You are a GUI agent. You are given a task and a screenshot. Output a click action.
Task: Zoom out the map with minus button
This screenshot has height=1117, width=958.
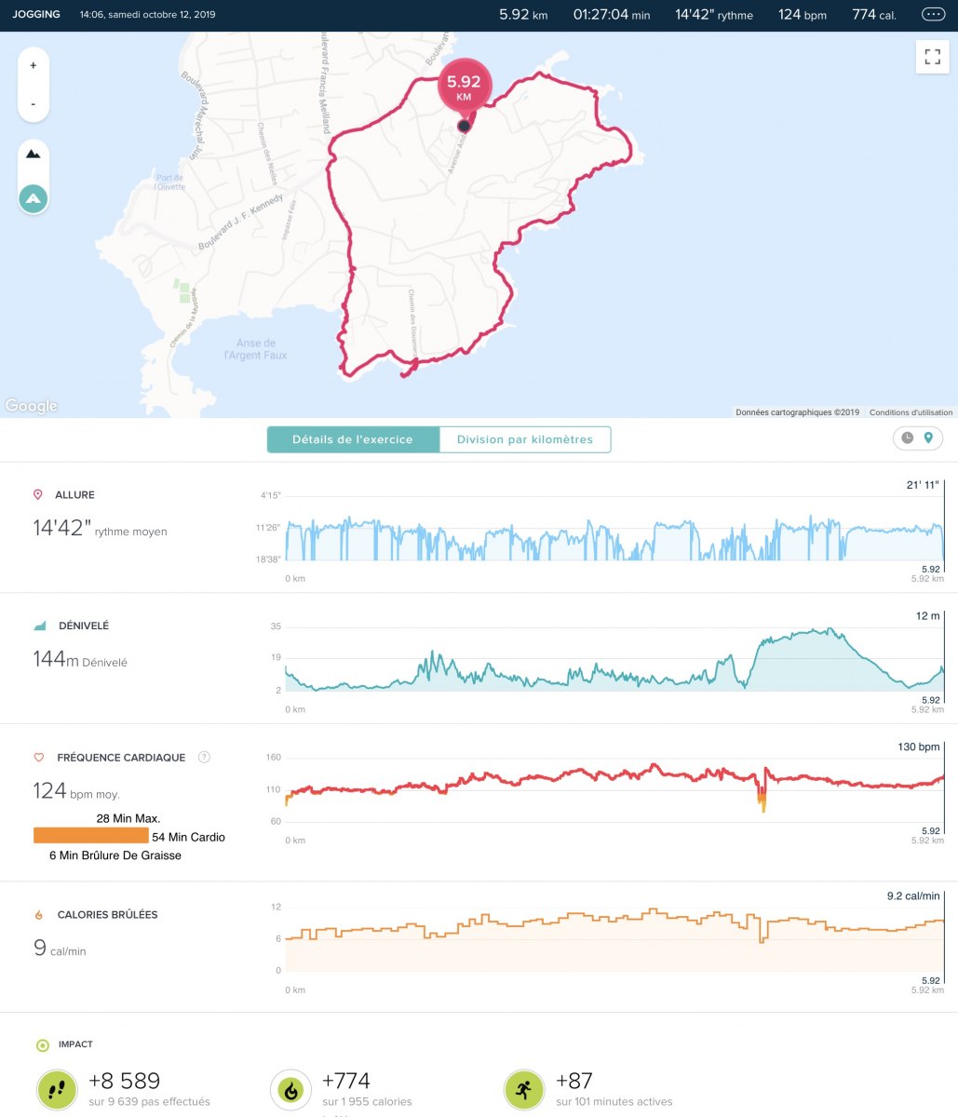[34, 103]
